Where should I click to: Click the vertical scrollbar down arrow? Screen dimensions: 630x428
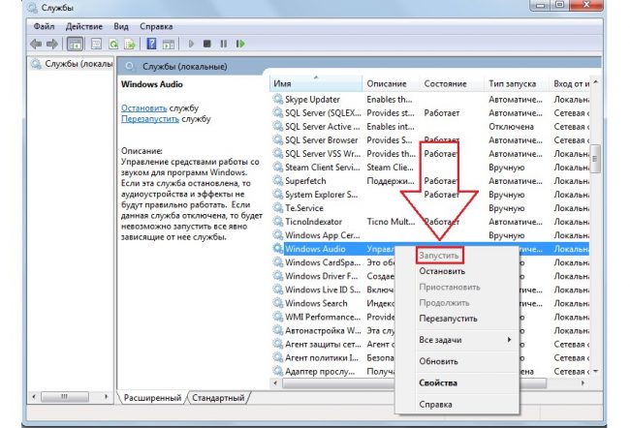pos(595,370)
